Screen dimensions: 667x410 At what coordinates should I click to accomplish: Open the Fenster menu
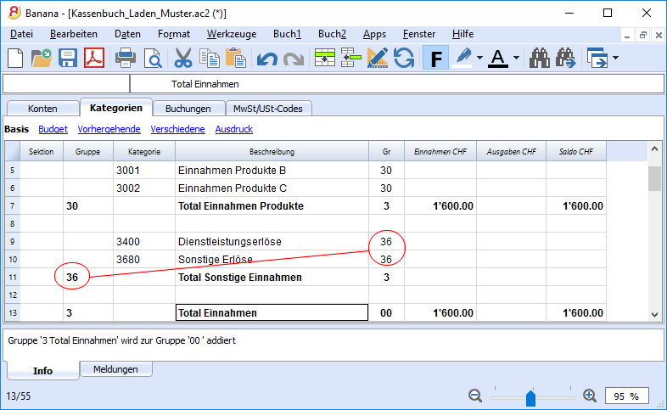tap(419, 34)
